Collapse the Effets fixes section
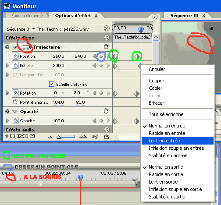221x205 pixels. click(107, 38)
